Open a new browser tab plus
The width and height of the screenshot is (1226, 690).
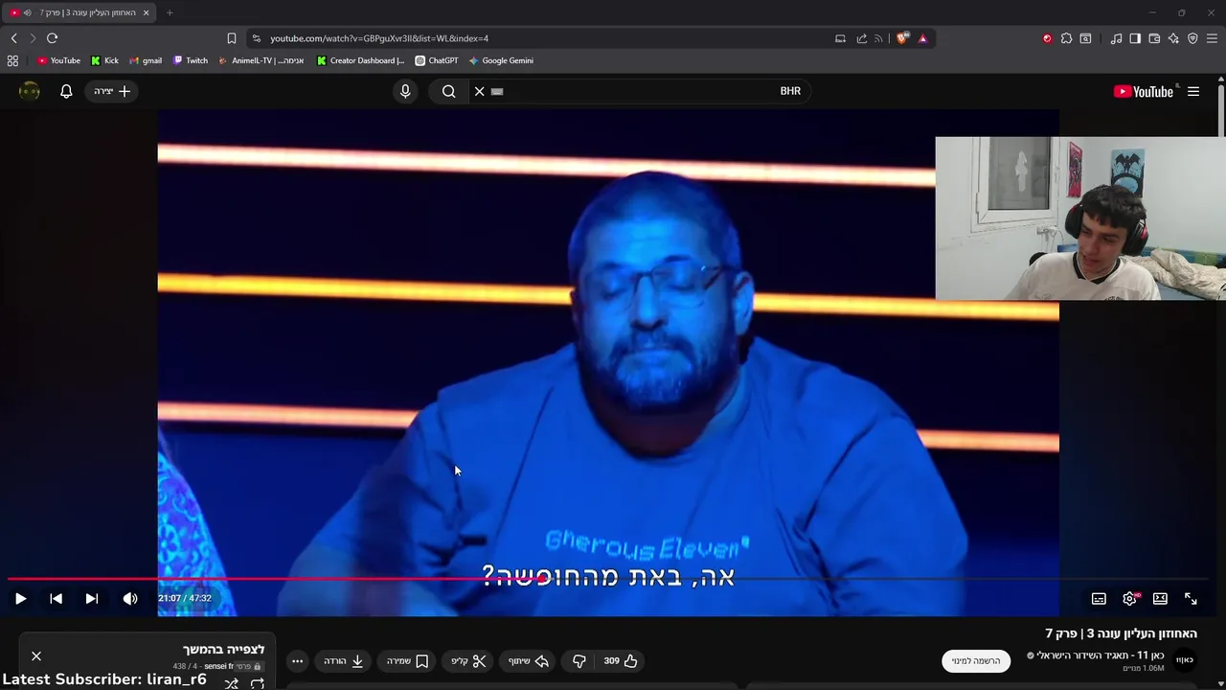(170, 12)
